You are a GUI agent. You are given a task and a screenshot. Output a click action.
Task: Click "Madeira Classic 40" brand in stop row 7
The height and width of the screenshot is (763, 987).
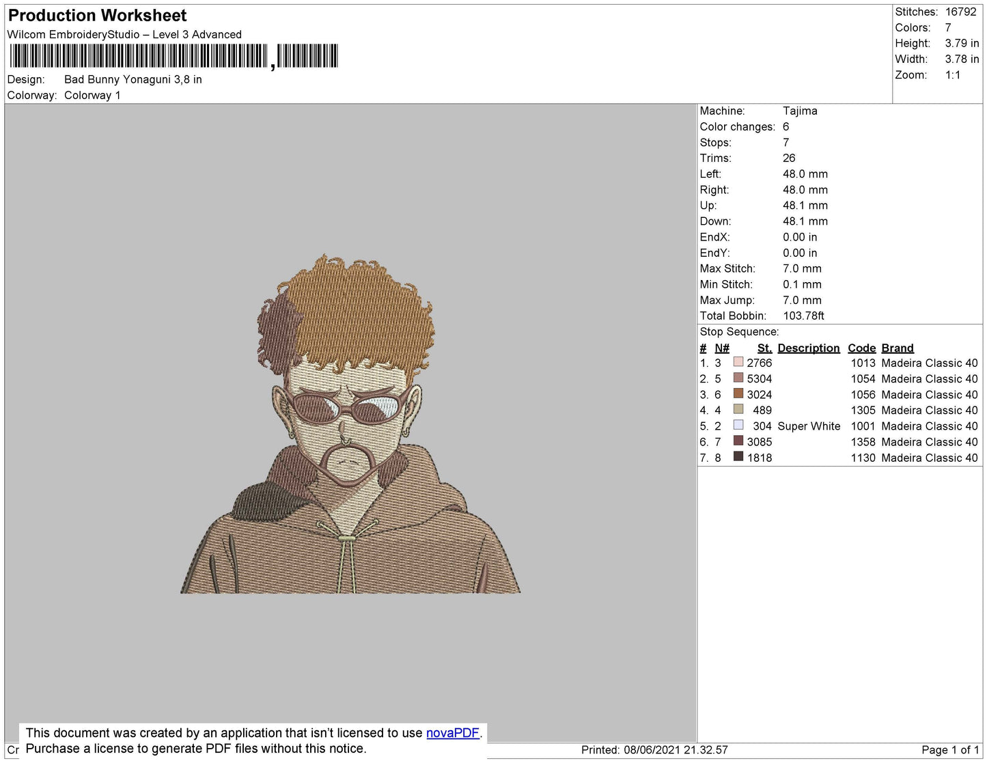tap(930, 458)
